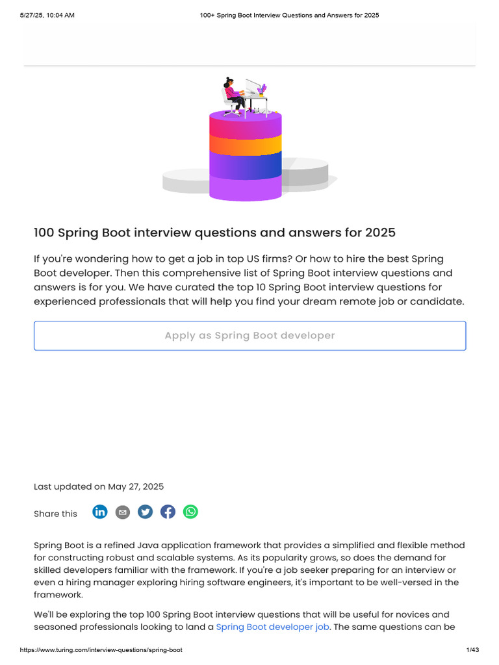Click the document title in the page header
This screenshot has width=499, height=665.
tap(288, 15)
